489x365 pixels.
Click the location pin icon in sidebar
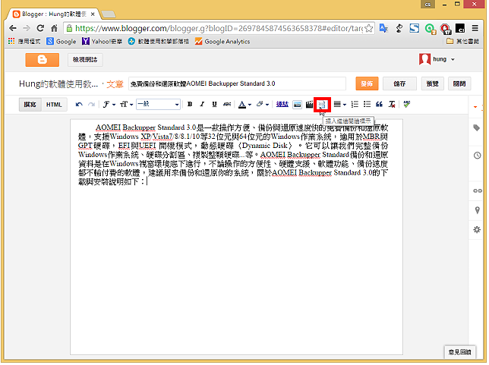pos(477,210)
